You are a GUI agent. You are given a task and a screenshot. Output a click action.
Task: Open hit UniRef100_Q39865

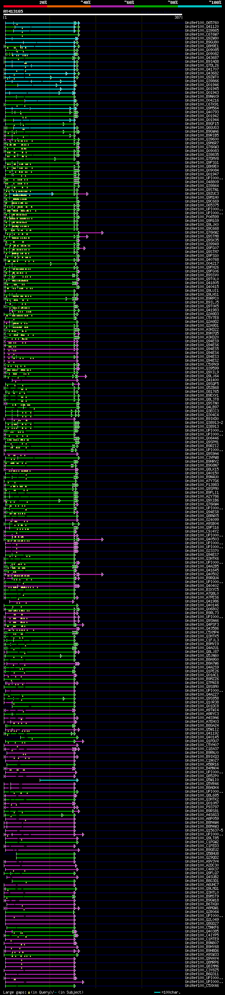click(x=202, y=30)
